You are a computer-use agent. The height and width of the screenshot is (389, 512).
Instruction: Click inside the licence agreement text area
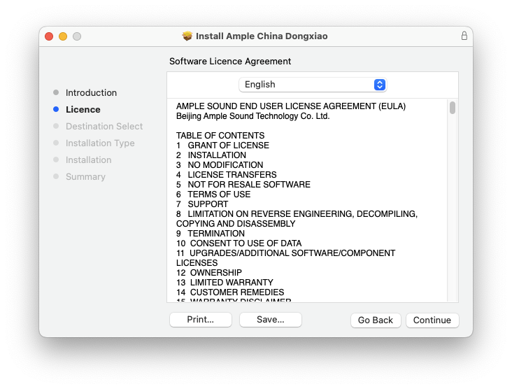click(308, 210)
